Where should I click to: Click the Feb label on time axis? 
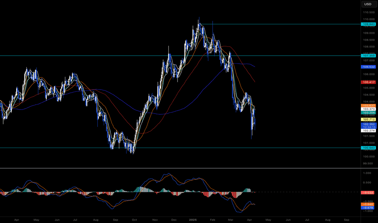click(x=213, y=220)
